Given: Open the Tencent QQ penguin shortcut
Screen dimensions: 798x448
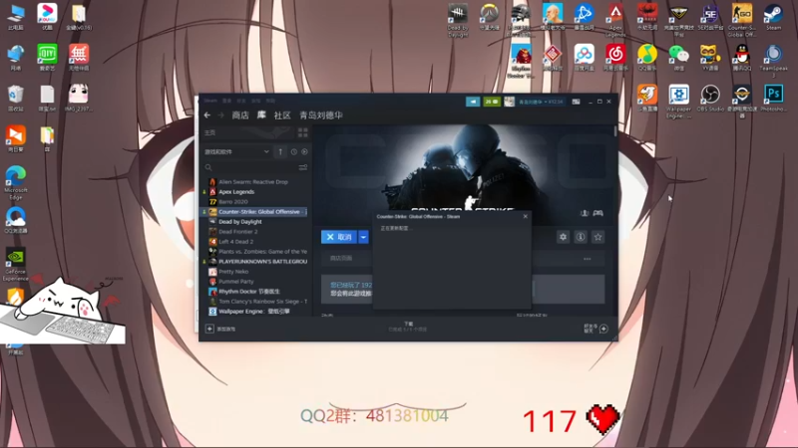Looking at the screenshot, I should coord(742,57).
